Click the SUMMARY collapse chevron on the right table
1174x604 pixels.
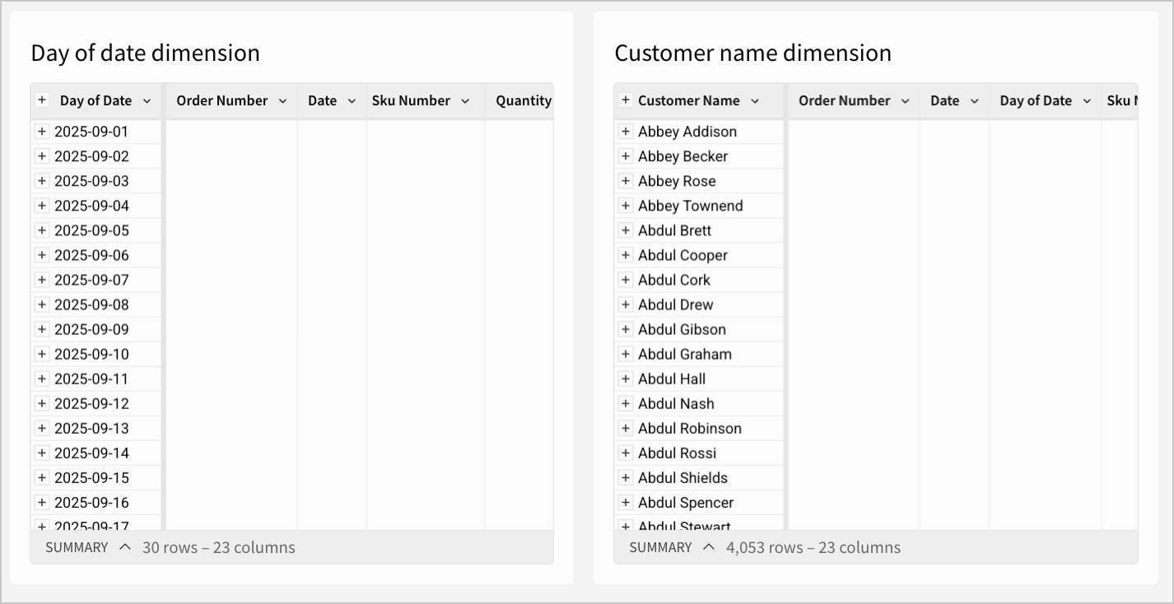tap(708, 546)
